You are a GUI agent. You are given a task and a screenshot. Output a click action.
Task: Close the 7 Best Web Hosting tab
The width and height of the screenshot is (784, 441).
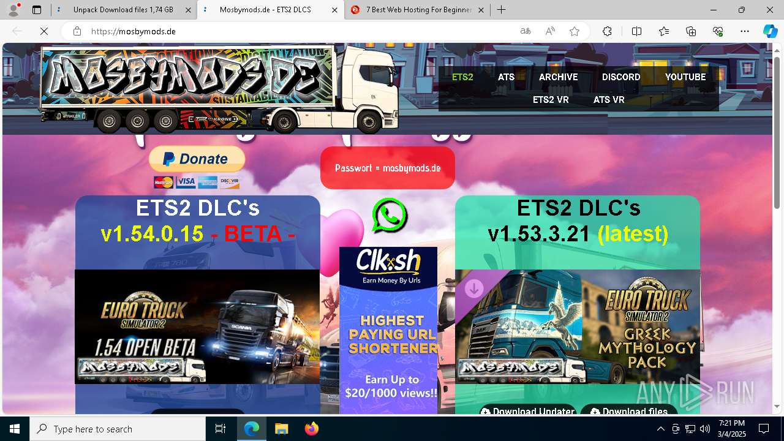pyautogui.click(x=481, y=10)
